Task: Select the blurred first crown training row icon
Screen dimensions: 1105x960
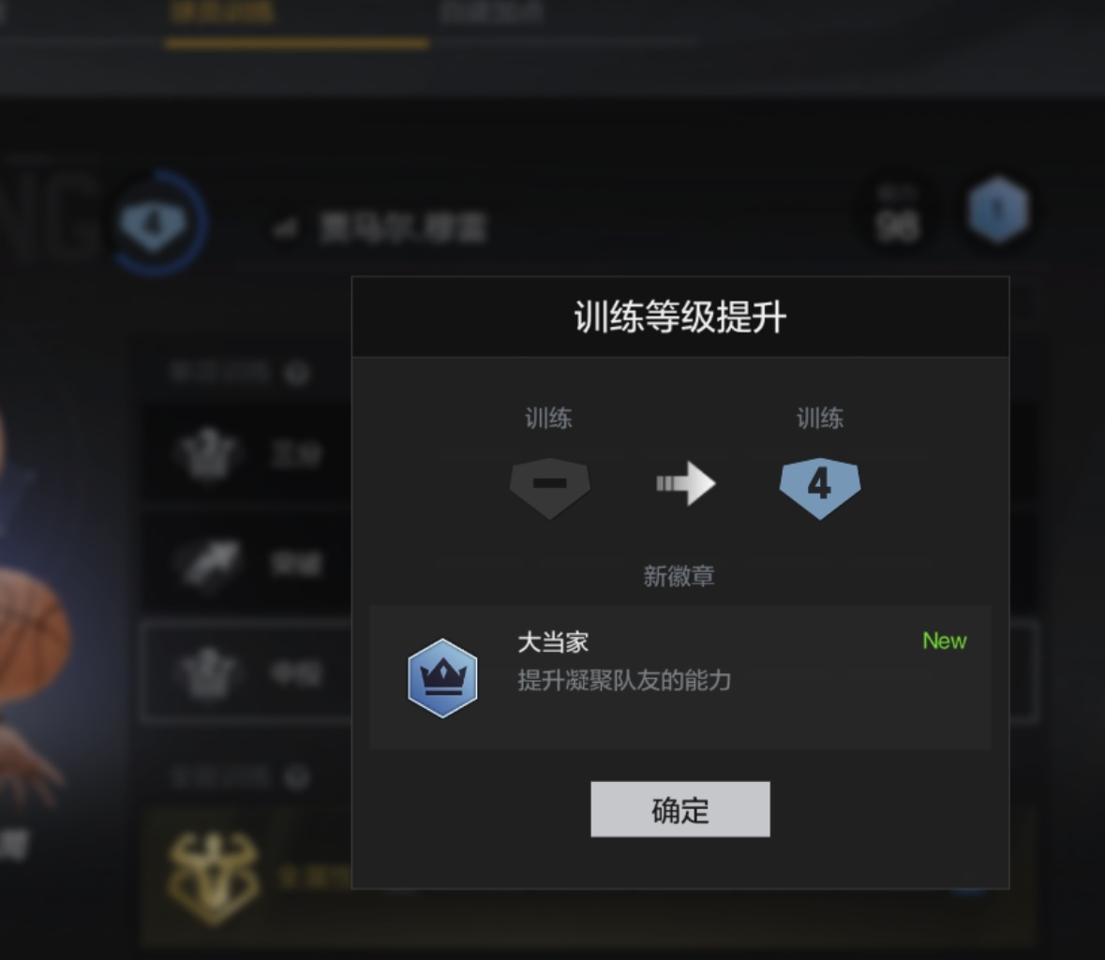Action: click(207, 454)
